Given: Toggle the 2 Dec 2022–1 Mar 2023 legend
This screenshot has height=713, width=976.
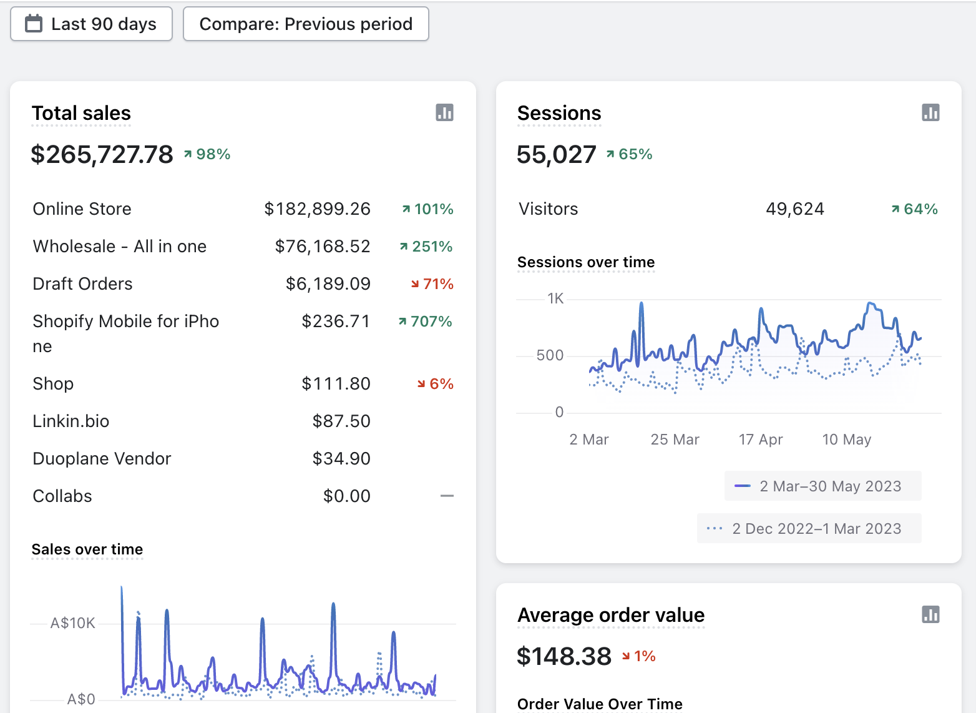Looking at the screenshot, I should [x=809, y=529].
